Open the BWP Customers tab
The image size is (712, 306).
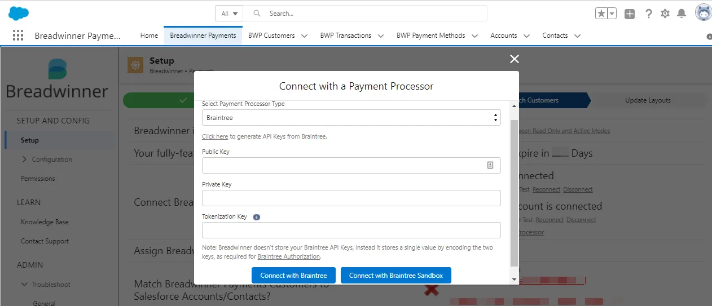271,36
